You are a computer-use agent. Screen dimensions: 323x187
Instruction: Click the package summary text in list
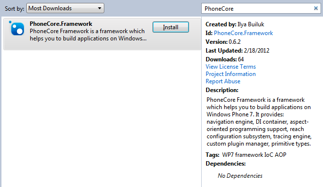[x=88, y=35]
